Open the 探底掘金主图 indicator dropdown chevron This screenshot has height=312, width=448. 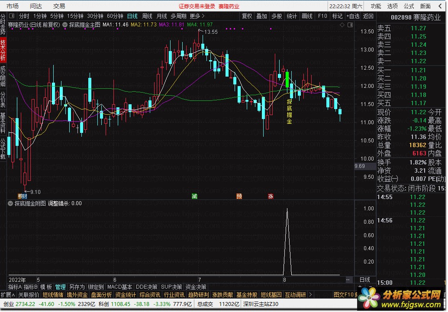(x=65, y=25)
